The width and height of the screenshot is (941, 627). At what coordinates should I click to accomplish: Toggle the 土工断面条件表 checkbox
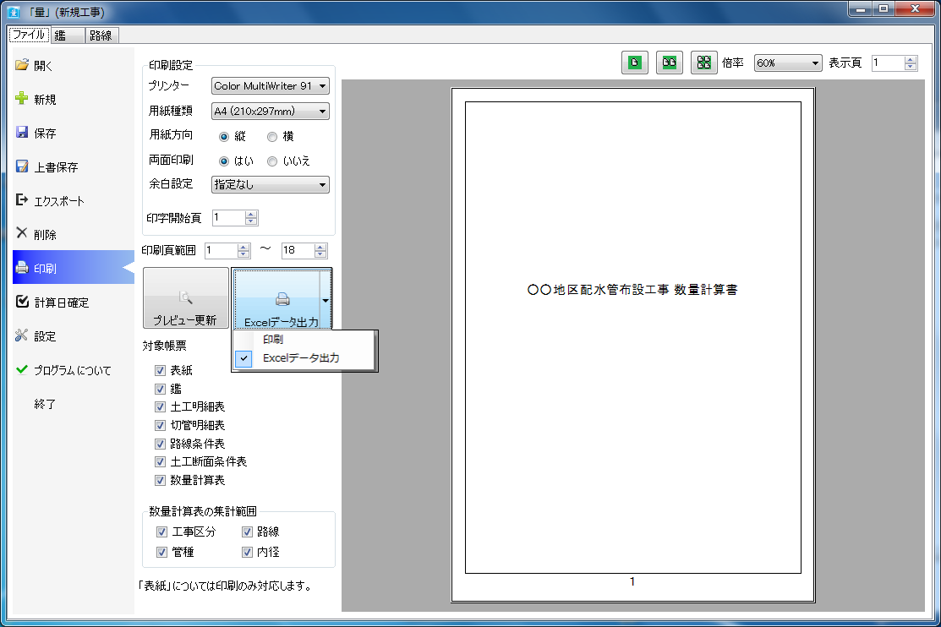160,462
